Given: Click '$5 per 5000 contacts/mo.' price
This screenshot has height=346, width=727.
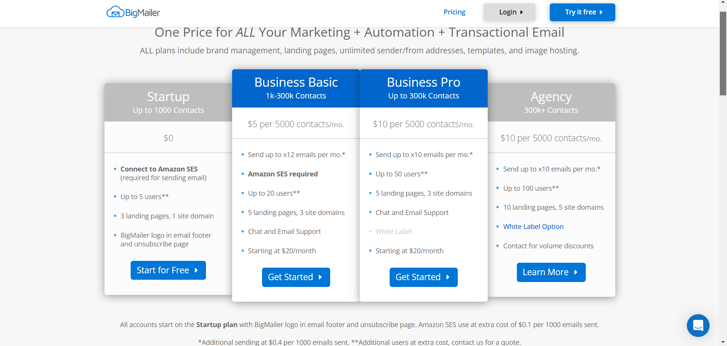Looking at the screenshot, I should (296, 124).
